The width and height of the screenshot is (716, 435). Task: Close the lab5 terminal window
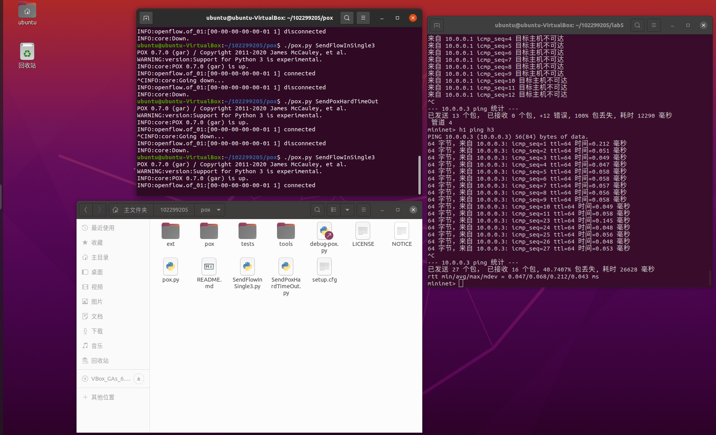pyautogui.click(x=704, y=25)
